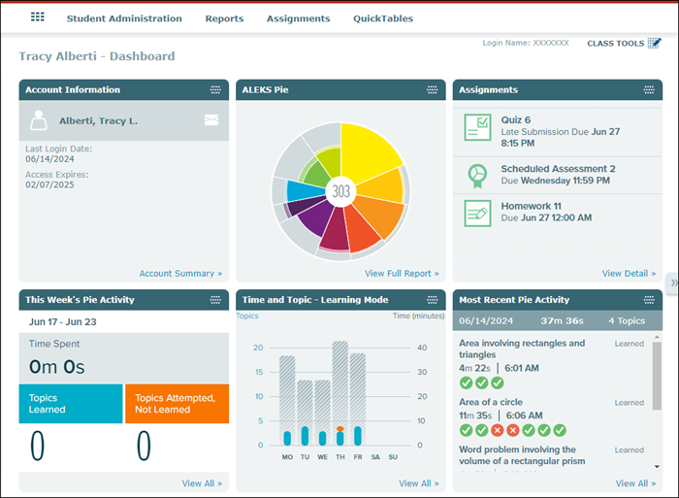
Task: Click the Class Tools icon
Action: (x=654, y=43)
